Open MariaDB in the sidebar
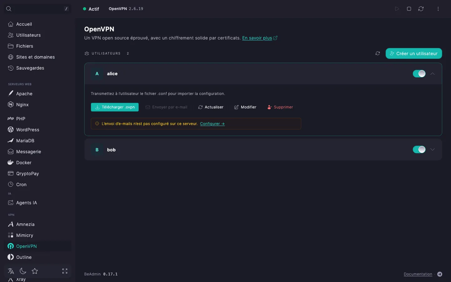Viewport: 451px width, 282px height. click(38, 141)
